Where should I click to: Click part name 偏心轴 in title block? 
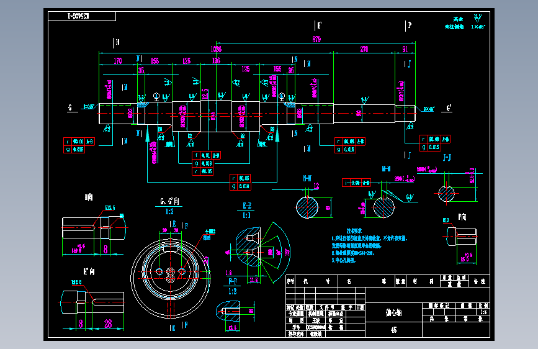point(393,312)
